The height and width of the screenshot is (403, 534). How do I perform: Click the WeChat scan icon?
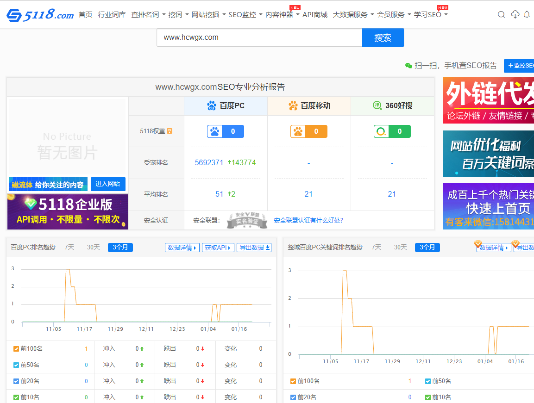[x=408, y=66]
